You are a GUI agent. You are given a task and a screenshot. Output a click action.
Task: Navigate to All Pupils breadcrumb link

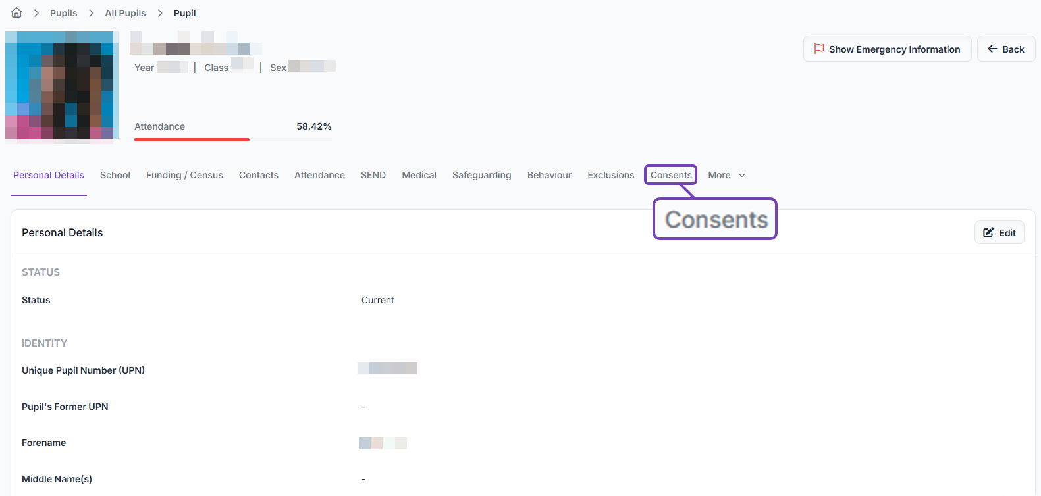tap(125, 13)
